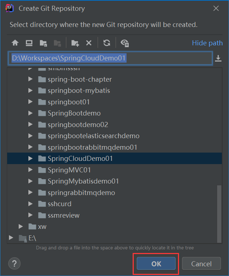Expand the spring-boot-chapter folder
Screen dimensions: 229x276
tap(31, 79)
